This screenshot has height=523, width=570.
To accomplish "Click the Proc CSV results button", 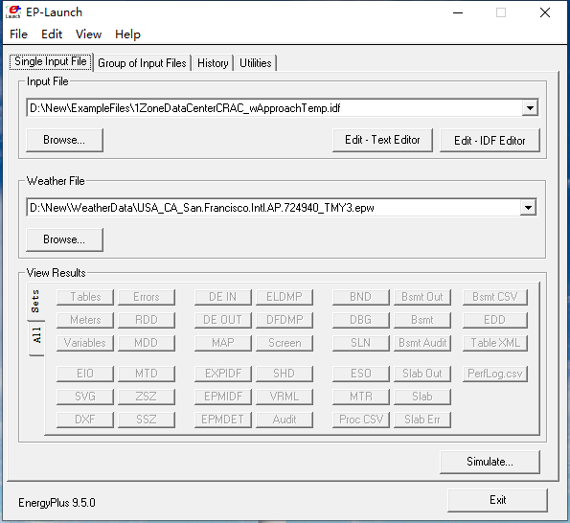I will pyautogui.click(x=360, y=420).
